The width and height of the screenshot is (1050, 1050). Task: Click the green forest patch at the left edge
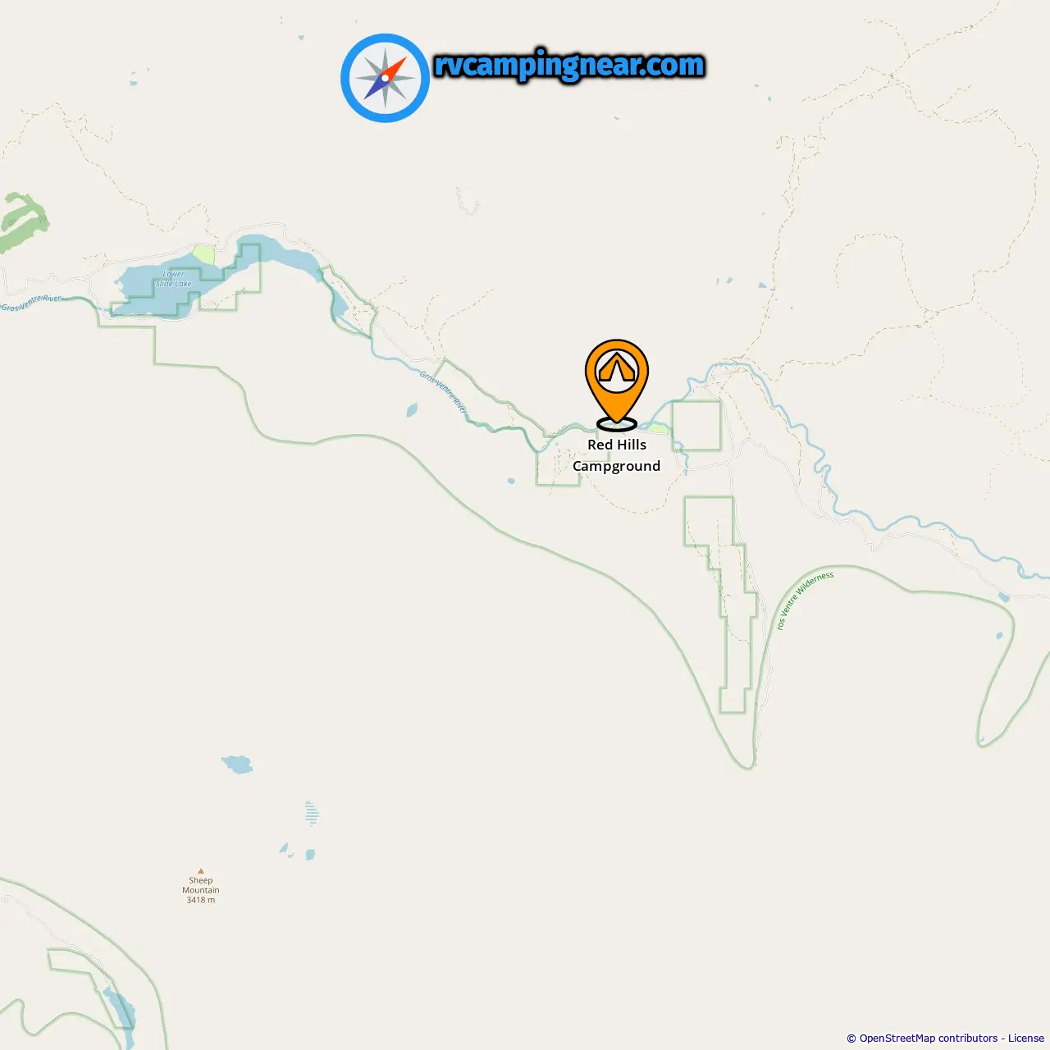(x=23, y=221)
